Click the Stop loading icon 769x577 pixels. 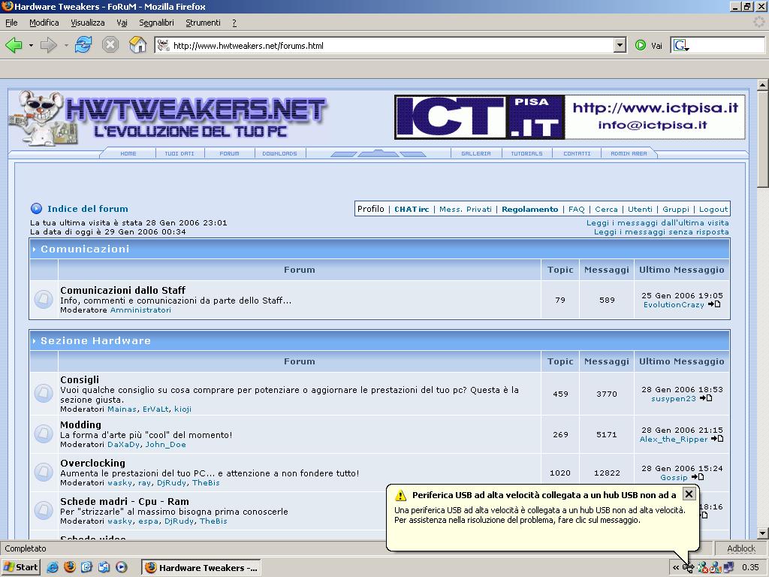pyautogui.click(x=110, y=45)
